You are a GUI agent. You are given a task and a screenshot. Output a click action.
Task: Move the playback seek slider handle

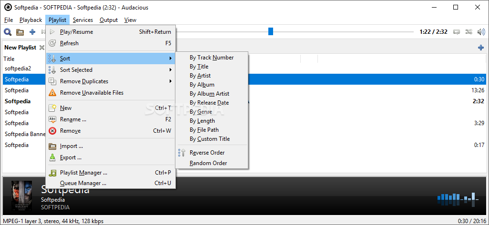271,31
